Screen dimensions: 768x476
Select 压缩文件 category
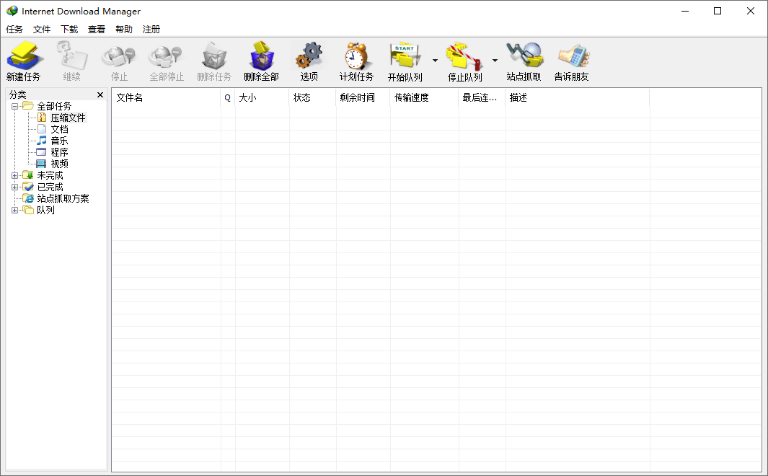68,118
